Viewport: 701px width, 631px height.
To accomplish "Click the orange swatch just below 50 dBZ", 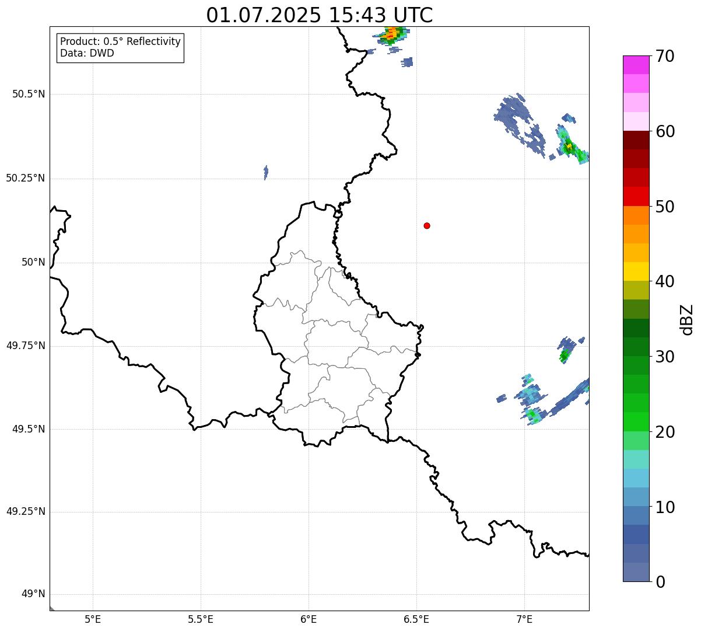I will click(636, 215).
